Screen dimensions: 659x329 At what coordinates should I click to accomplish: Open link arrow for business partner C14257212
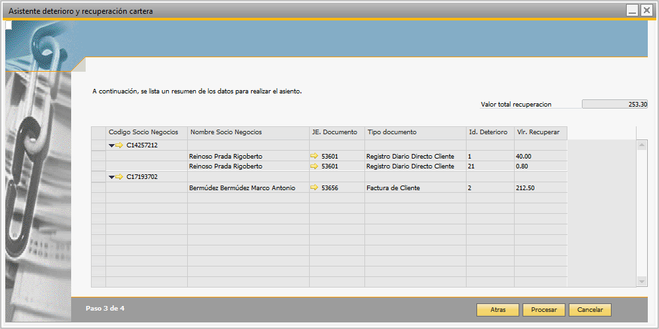click(x=119, y=145)
